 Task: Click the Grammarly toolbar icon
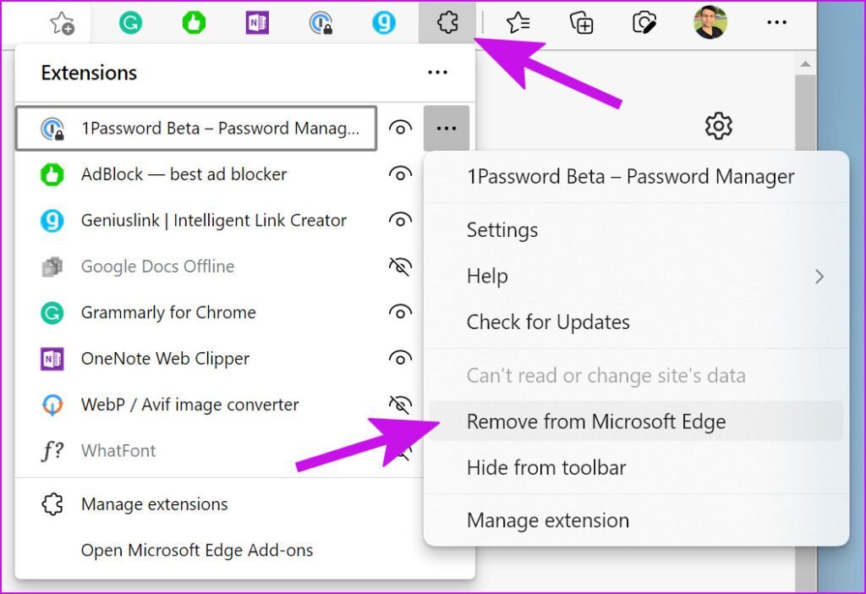pyautogui.click(x=129, y=22)
